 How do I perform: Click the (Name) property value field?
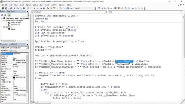(19, 54)
